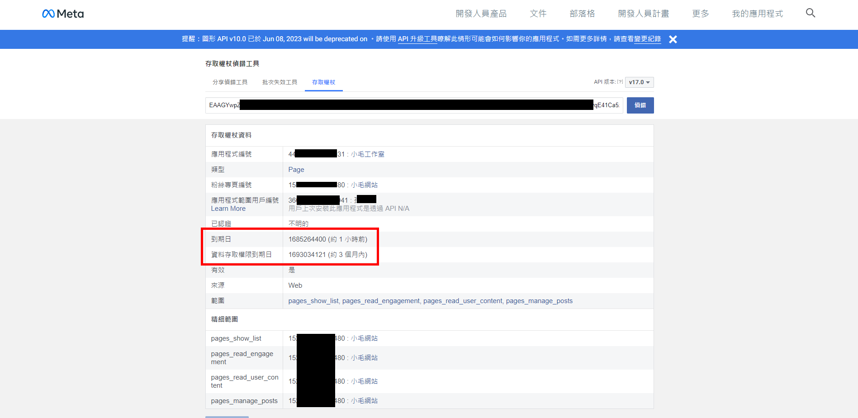Open the 開發人員產品 menu
Screen dimensions: 858x418
pyautogui.click(x=481, y=14)
